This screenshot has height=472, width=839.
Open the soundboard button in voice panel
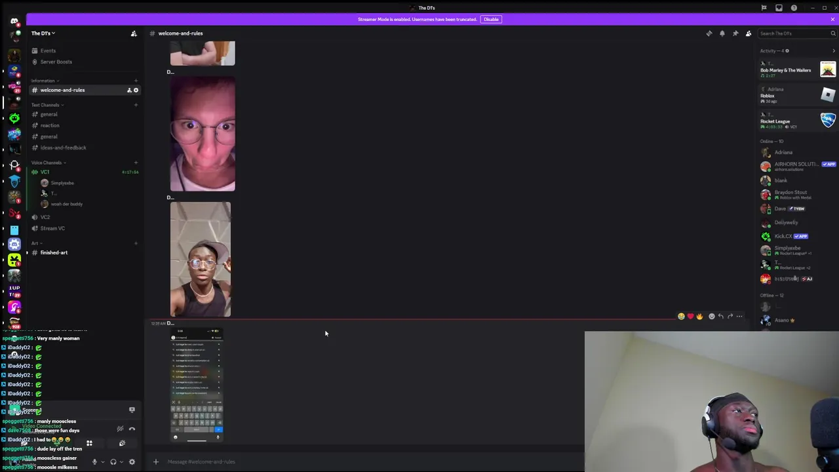pos(122,443)
